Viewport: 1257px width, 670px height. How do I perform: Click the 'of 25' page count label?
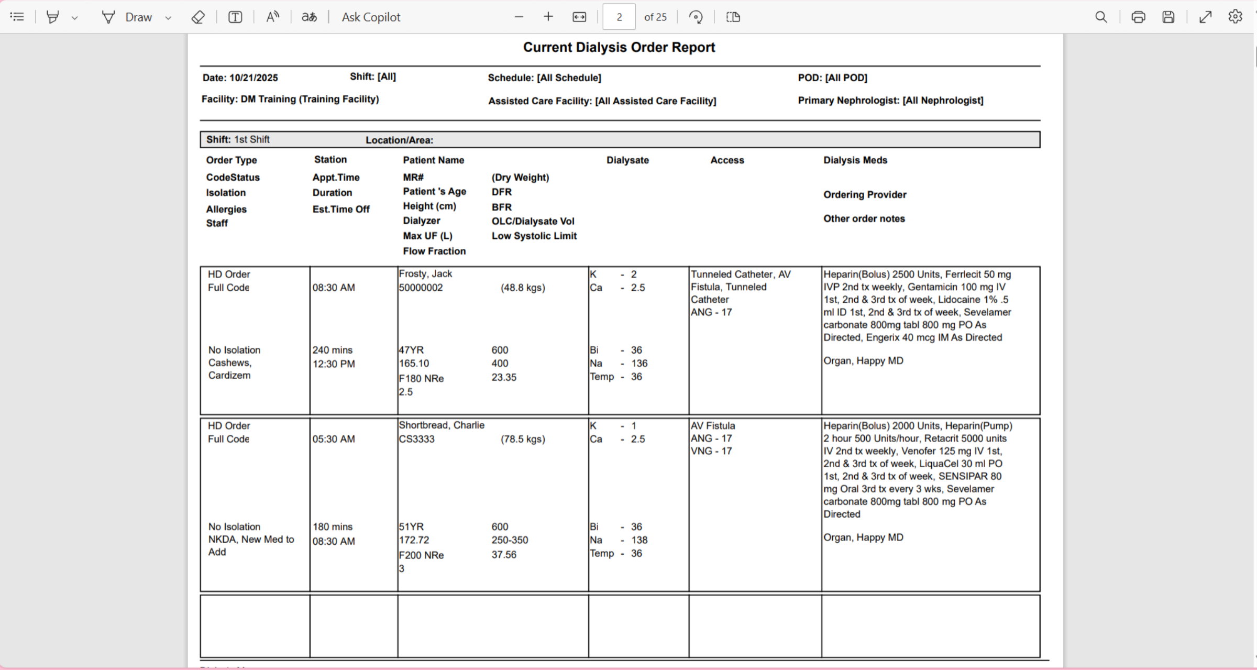pos(655,17)
